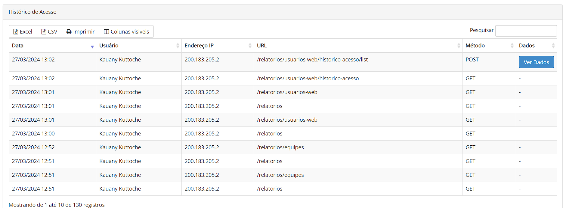Focus the Pesquisar search field
This screenshot has width=563, height=208.
[526, 31]
